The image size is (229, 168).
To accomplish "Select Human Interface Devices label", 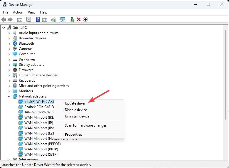I will pyautogui.click(x=38, y=75).
